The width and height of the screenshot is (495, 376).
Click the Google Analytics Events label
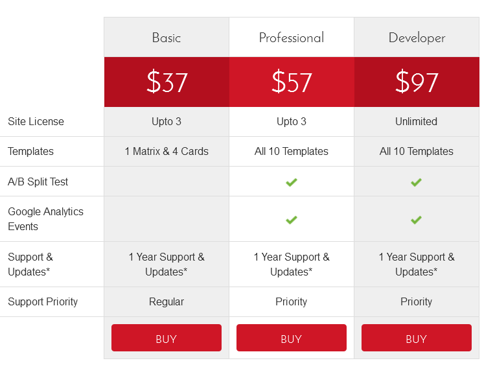pyautogui.click(x=45, y=219)
